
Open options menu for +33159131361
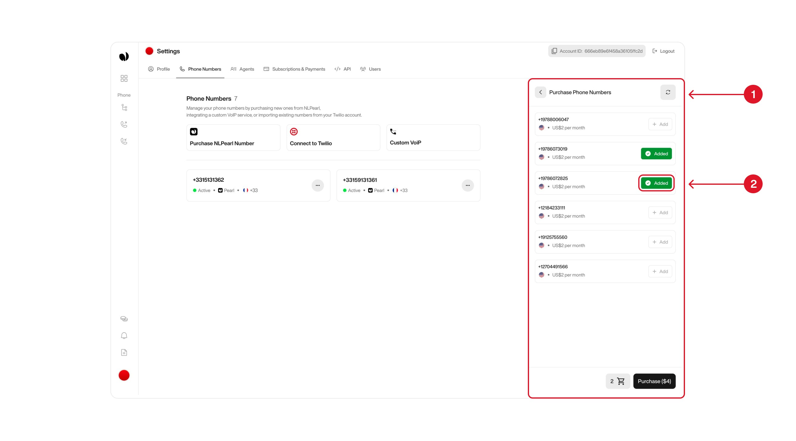[x=467, y=185]
